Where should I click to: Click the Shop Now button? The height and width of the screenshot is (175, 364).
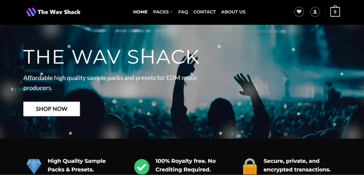(51, 109)
